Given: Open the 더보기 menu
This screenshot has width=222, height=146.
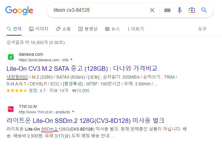Looking at the screenshot, I should click(x=136, y=29).
